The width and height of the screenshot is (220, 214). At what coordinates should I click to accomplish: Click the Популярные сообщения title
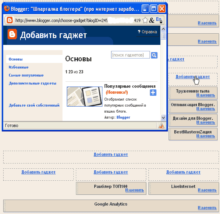point(130,86)
